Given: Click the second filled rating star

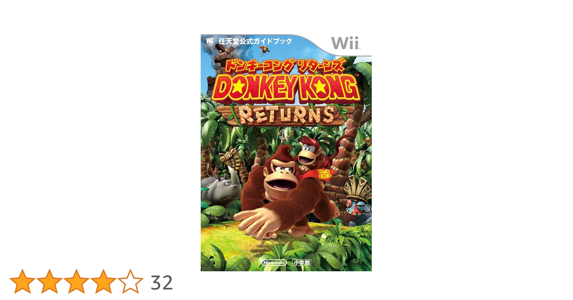Looking at the screenshot, I should point(49,281).
